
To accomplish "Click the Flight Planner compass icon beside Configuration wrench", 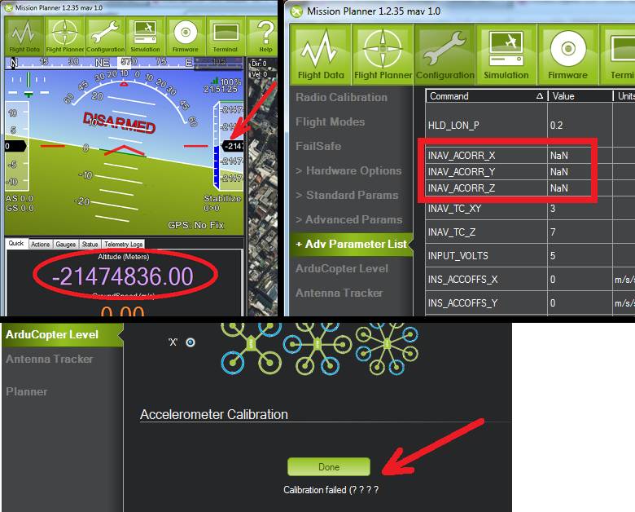I will point(383,54).
